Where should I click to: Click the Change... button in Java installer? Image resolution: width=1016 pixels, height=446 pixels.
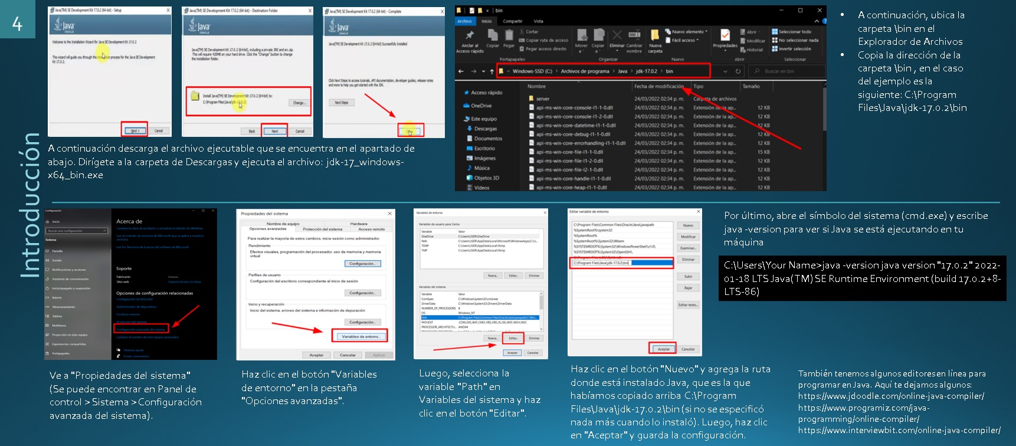(299, 103)
